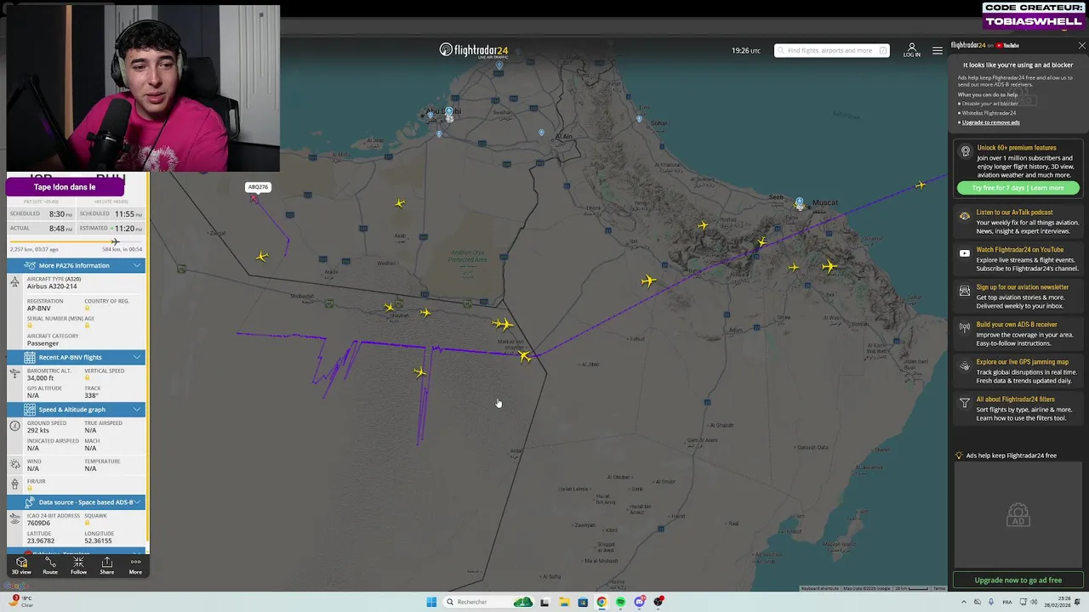Click the Flightradar24 logo
Image resolution: width=1089 pixels, height=612 pixels.
[x=473, y=50]
